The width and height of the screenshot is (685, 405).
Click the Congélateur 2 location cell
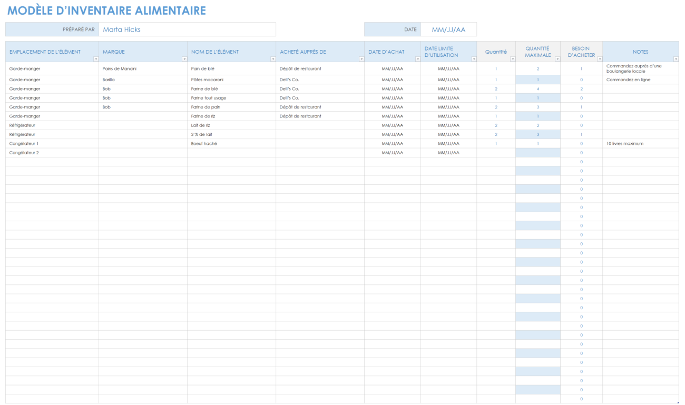coord(24,153)
